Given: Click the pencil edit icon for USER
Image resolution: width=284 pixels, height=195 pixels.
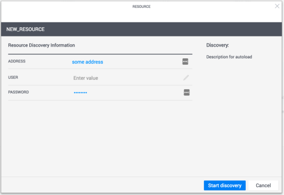Looking at the screenshot, I should [186, 77].
